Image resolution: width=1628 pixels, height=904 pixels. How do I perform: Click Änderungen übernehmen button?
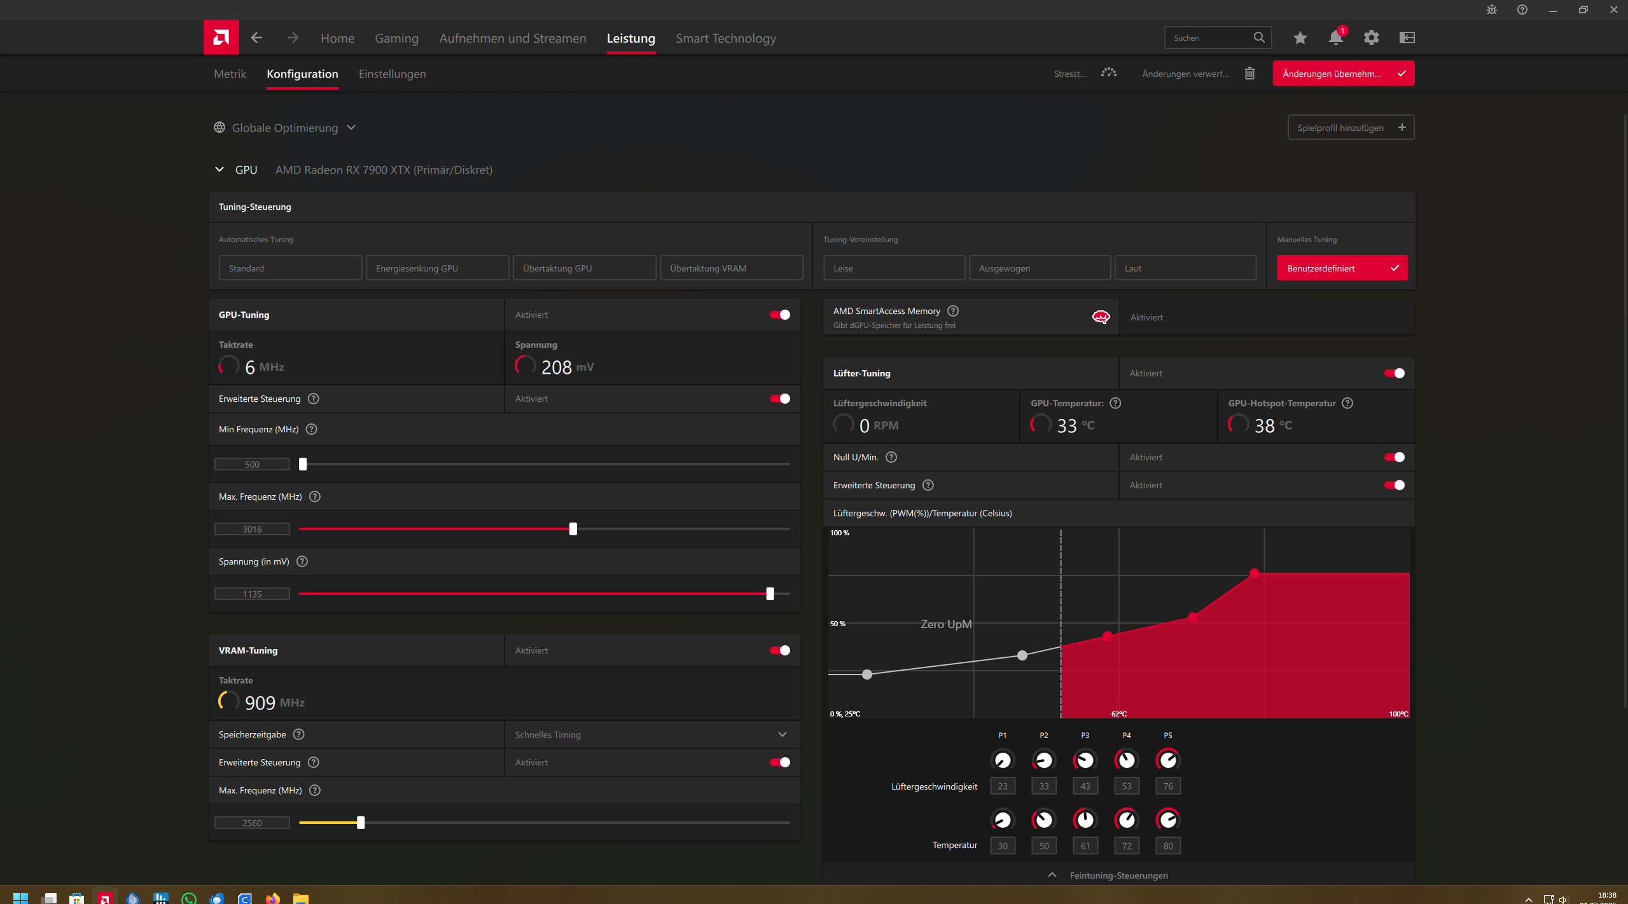coord(1342,74)
